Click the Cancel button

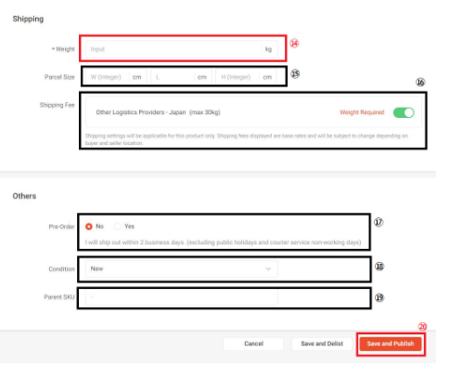click(x=253, y=344)
